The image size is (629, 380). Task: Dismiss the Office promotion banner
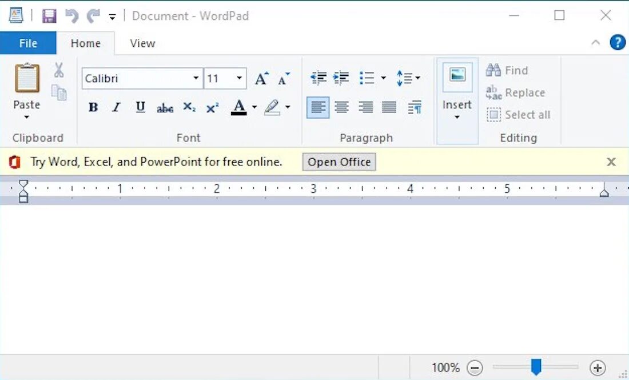point(611,162)
